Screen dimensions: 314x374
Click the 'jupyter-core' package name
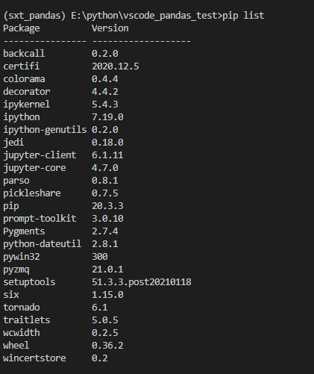click(34, 168)
